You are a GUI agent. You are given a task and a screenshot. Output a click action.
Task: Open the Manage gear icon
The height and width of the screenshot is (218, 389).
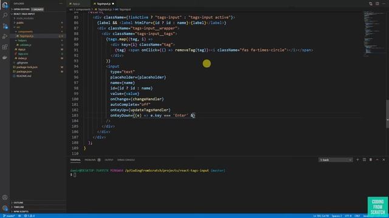click(x=5, y=208)
